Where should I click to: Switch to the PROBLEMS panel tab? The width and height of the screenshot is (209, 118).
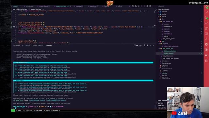click(17, 46)
